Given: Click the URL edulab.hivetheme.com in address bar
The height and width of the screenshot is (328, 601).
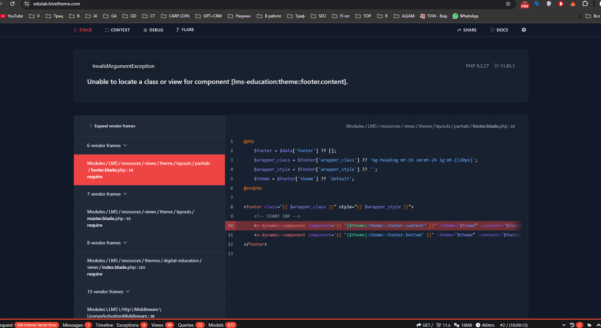Looking at the screenshot, I should pos(57,4).
